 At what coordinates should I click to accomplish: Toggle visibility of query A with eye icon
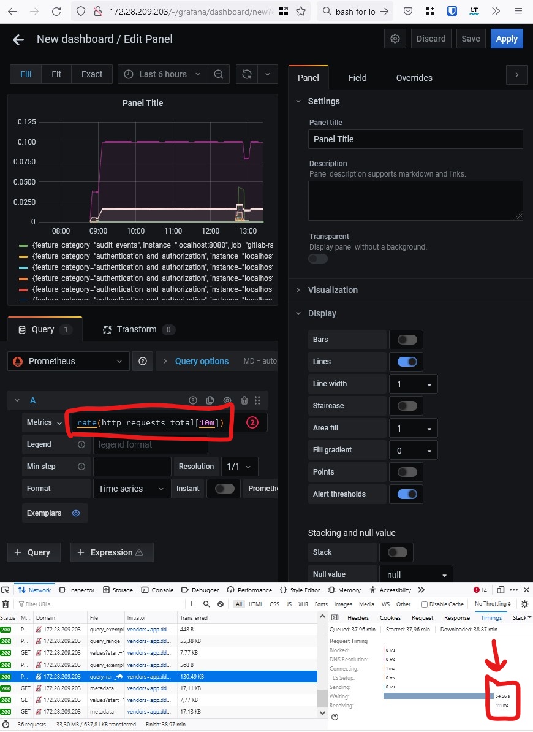(227, 400)
